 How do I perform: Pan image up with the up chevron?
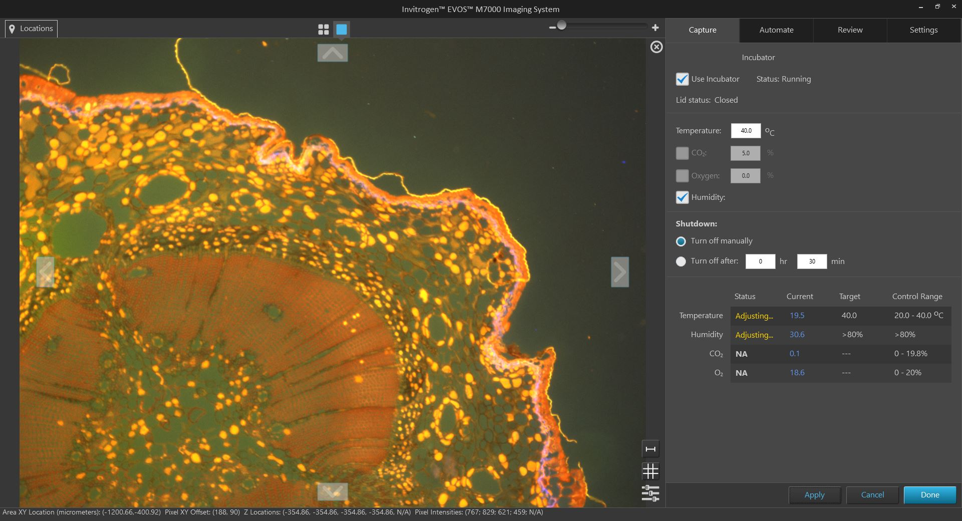pyautogui.click(x=333, y=53)
